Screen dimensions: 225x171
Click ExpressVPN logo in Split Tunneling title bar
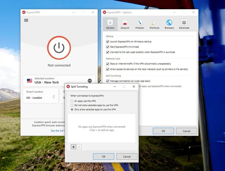click(68, 86)
